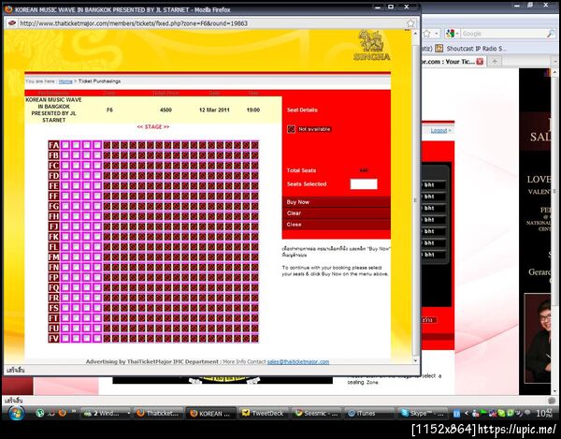Expand hidden system tray icons arrow
Viewport: 561px width, 439px height.
click(x=467, y=413)
